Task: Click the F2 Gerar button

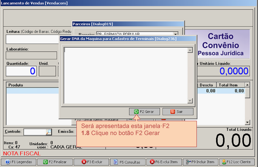Action: [144, 112]
